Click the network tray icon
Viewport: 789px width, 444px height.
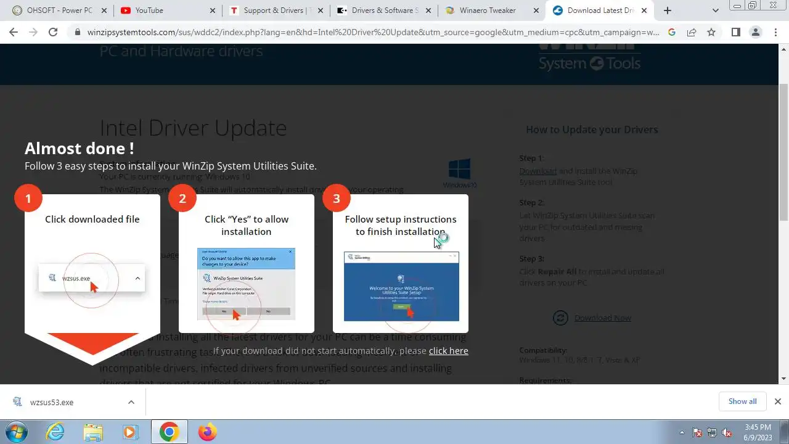pos(713,432)
